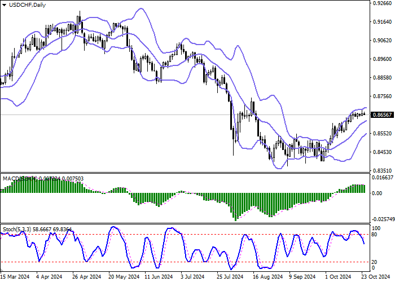Click the 0.92660 price scale label

click(x=383, y=3)
